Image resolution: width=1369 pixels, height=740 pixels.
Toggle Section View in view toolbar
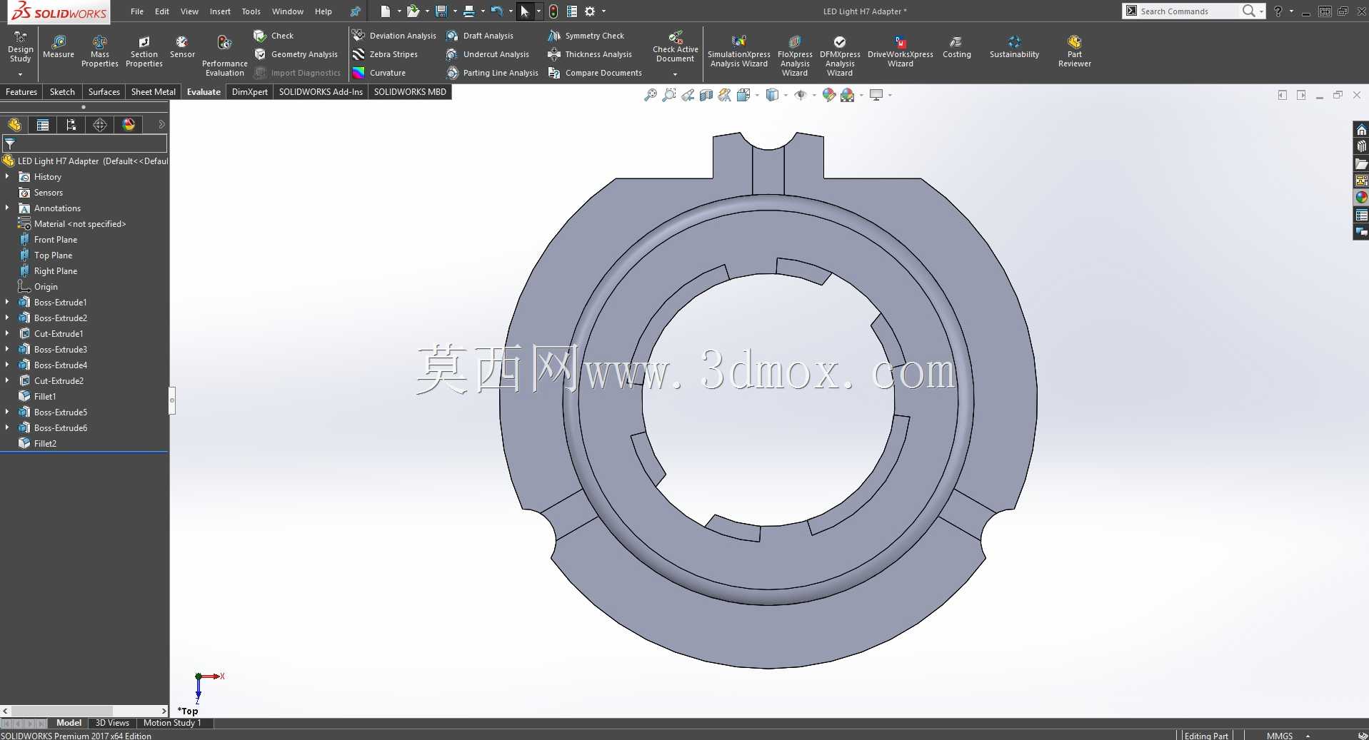706,95
